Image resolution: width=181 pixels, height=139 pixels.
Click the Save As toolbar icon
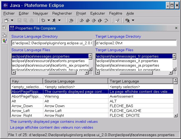tap(26, 20)
